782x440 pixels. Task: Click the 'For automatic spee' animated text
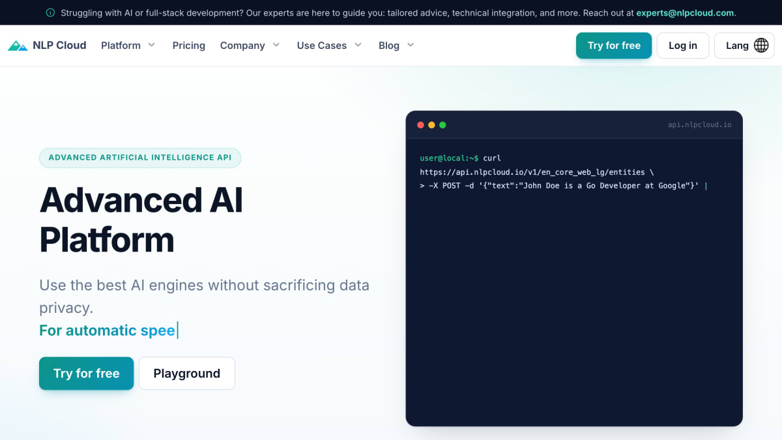click(107, 330)
